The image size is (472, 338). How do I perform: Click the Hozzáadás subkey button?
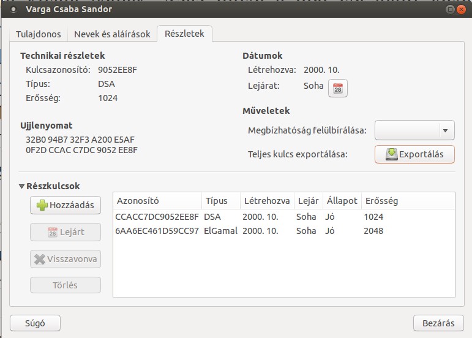pos(66,205)
